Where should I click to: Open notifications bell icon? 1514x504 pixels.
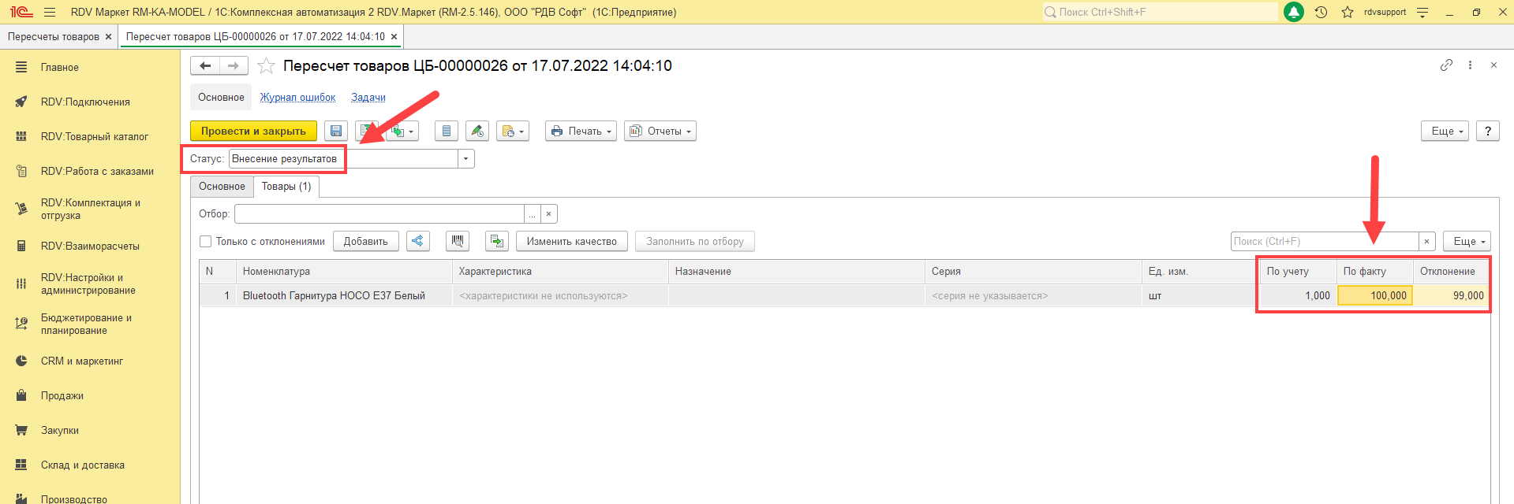coord(1294,12)
